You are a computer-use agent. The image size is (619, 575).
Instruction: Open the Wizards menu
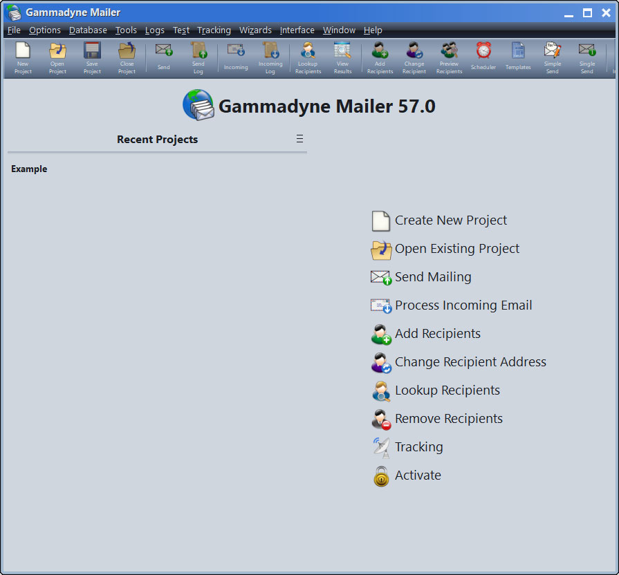click(x=255, y=30)
